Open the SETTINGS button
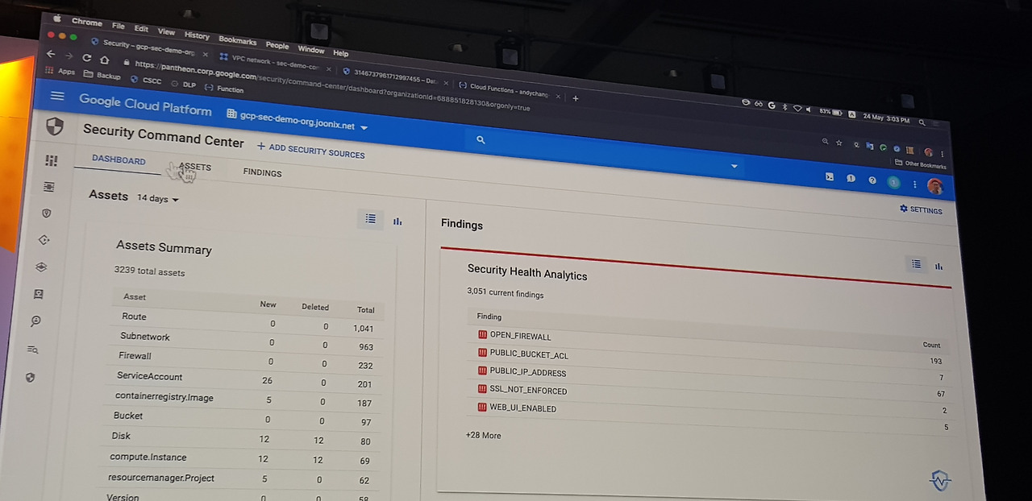Screen dimensions: 1032x501 921,209
